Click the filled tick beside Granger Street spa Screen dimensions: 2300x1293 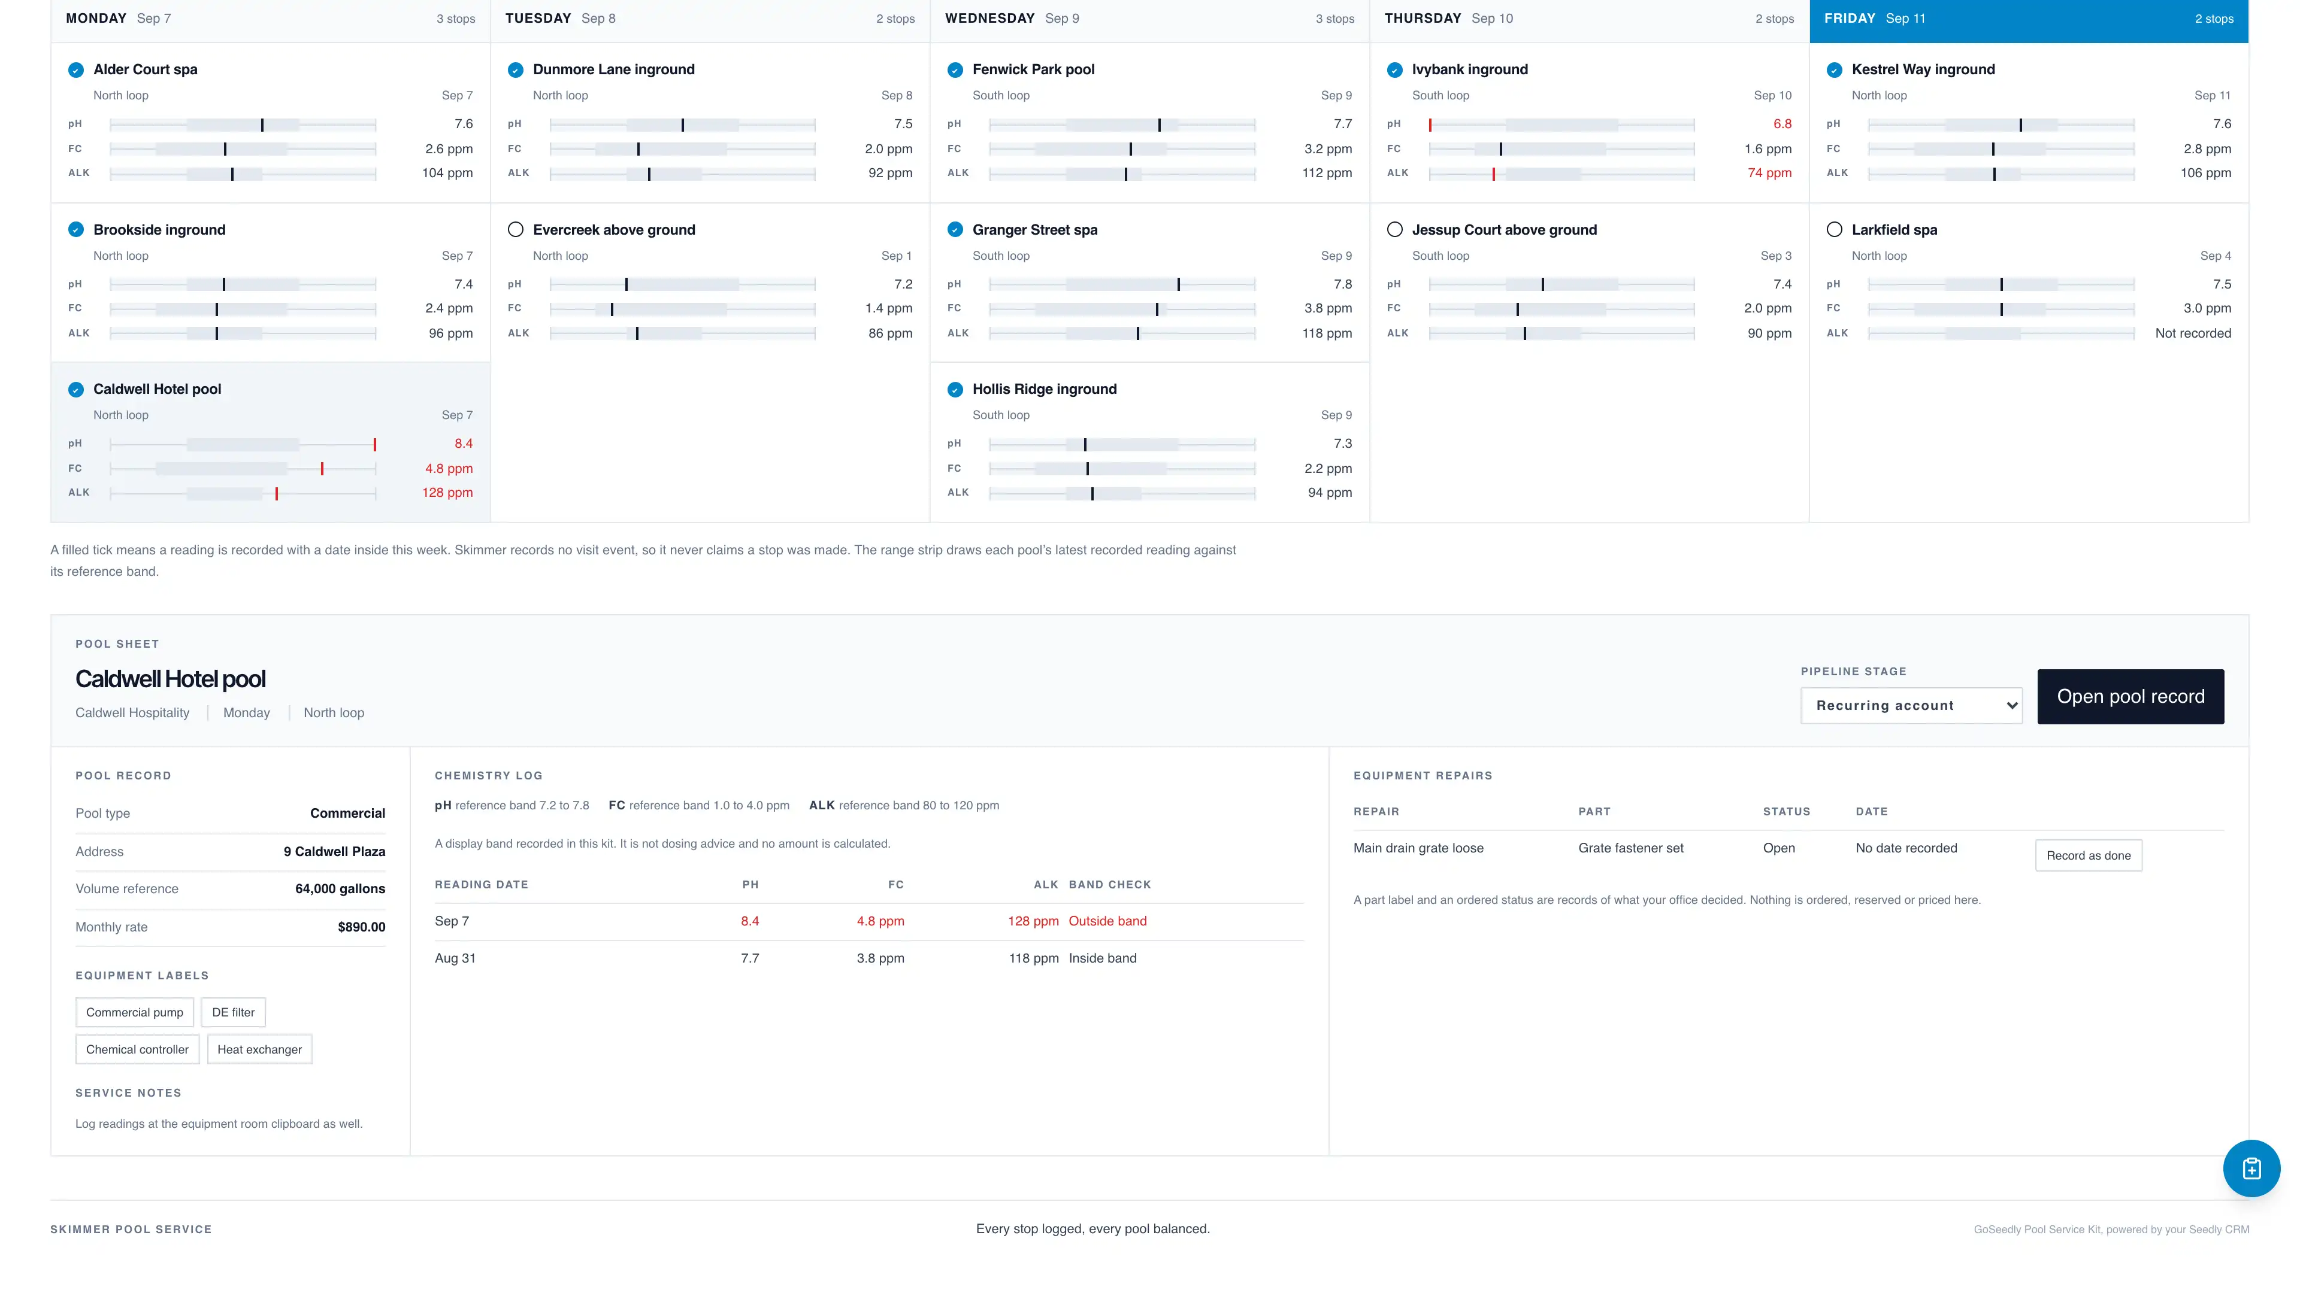point(955,229)
